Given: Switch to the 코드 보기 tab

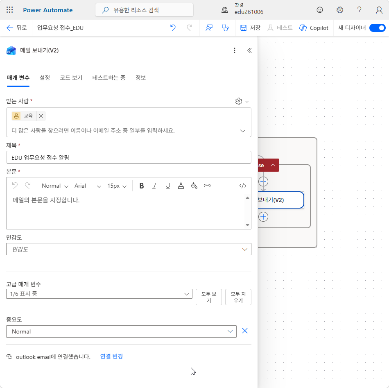Looking at the screenshot, I should coord(71,78).
